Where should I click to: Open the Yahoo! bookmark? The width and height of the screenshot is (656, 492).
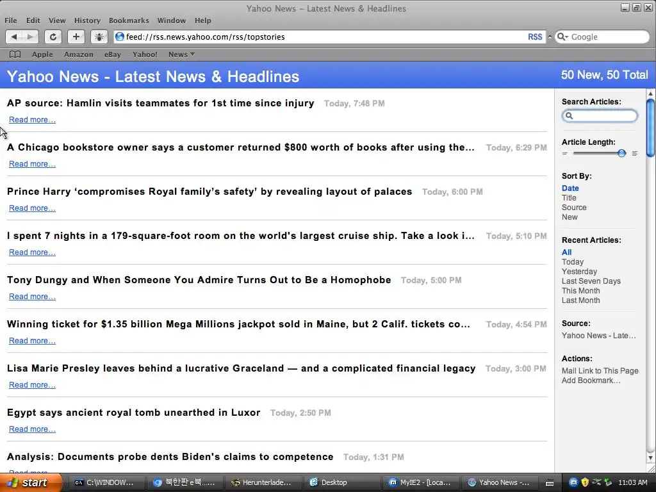pyautogui.click(x=145, y=54)
